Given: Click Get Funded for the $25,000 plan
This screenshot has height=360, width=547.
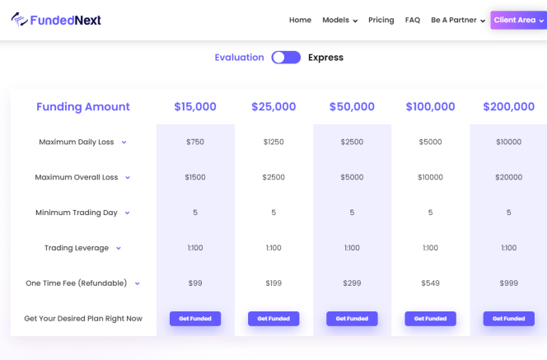Looking at the screenshot, I should (273, 319).
